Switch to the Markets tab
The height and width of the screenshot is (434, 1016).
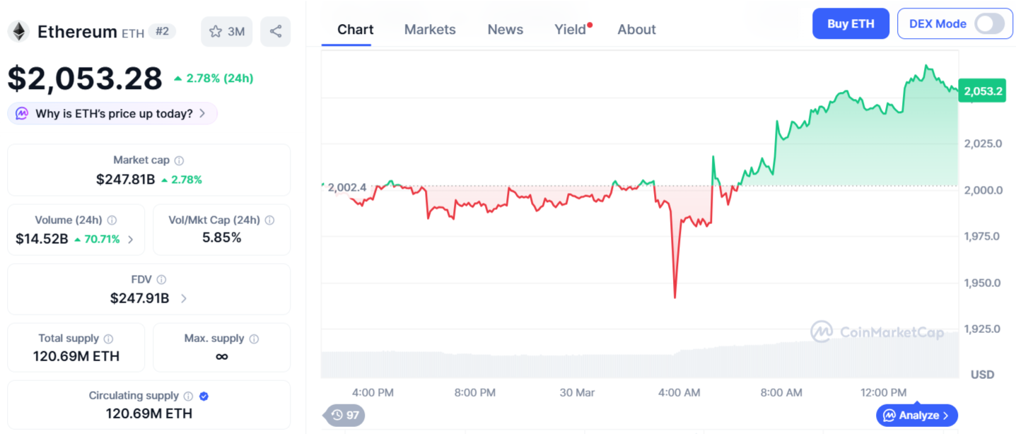tap(429, 30)
